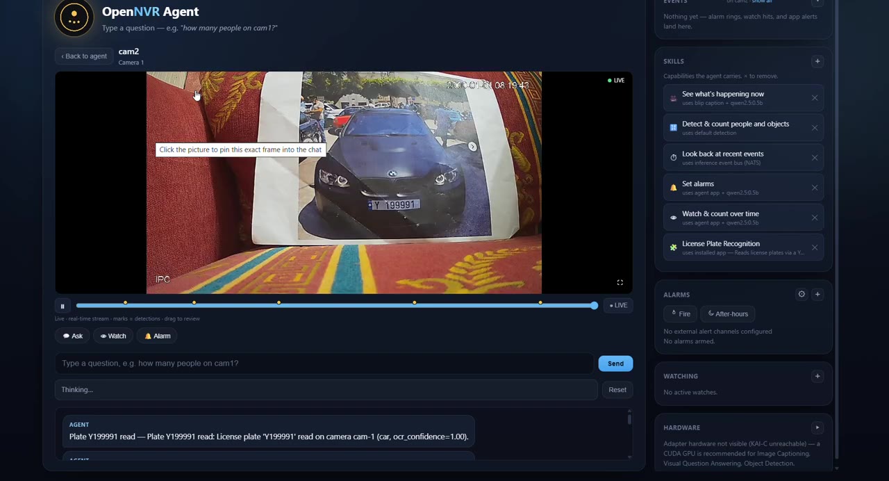
Task: Pause the live stream playback
Action: pyautogui.click(x=62, y=306)
